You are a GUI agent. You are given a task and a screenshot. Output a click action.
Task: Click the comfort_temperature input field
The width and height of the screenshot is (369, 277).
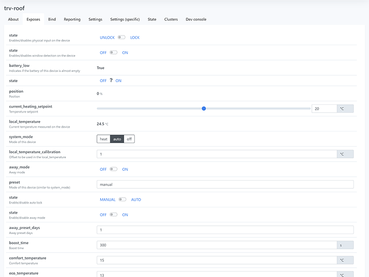pyautogui.click(x=217, y=260)
